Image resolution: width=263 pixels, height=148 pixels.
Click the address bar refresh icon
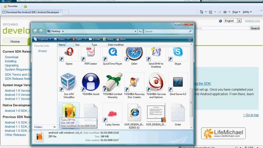(140, 31)
